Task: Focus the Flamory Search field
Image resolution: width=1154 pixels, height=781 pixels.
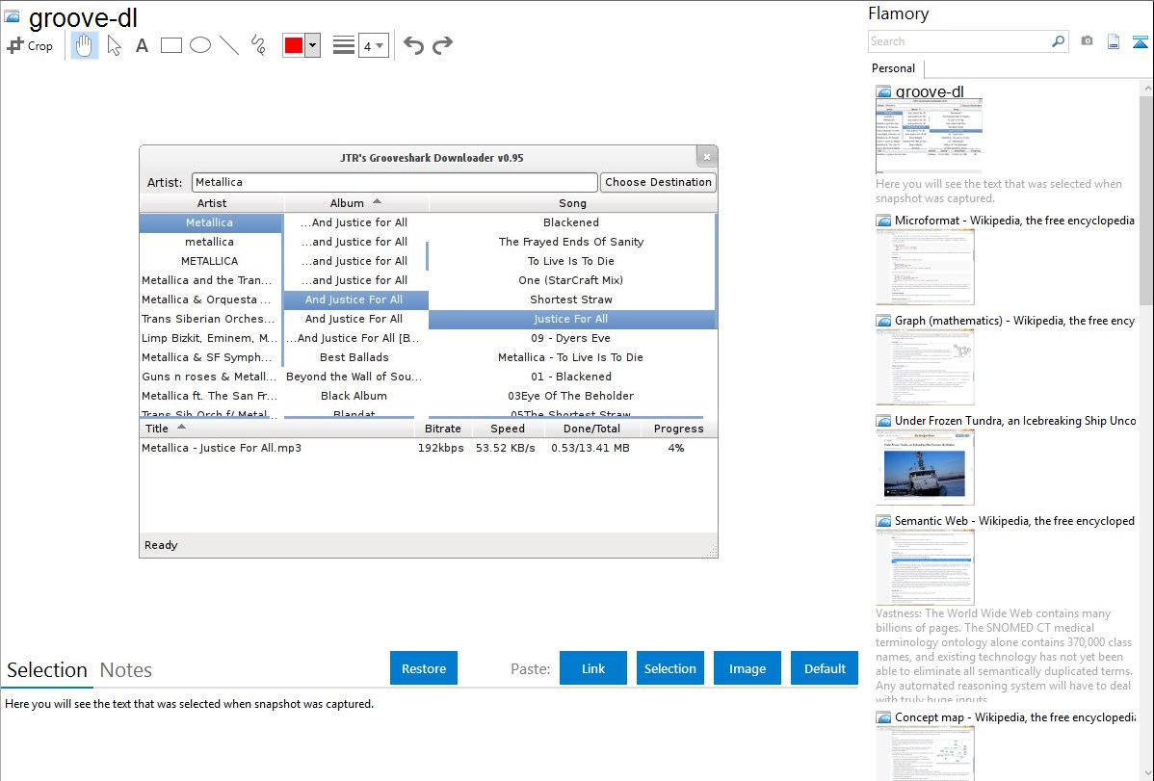Action: coord(959,41)
